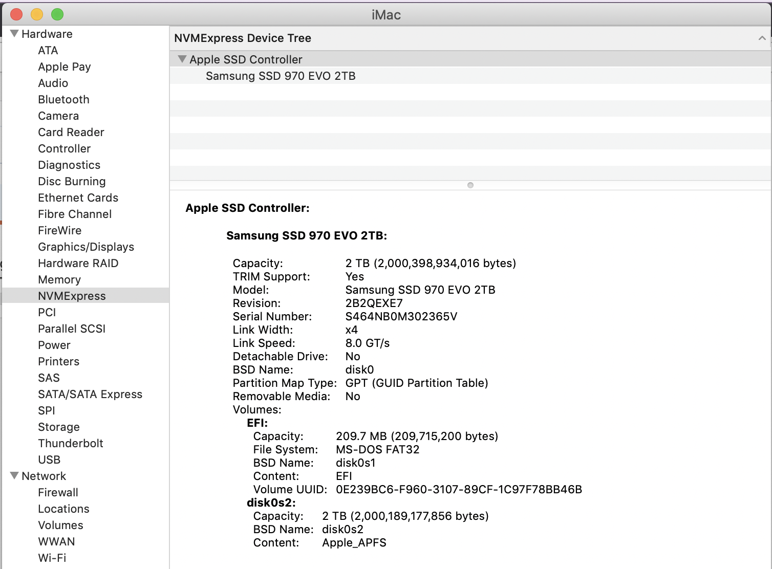Select Thunderbolt in the sidebar

click(x=71, y=443)
